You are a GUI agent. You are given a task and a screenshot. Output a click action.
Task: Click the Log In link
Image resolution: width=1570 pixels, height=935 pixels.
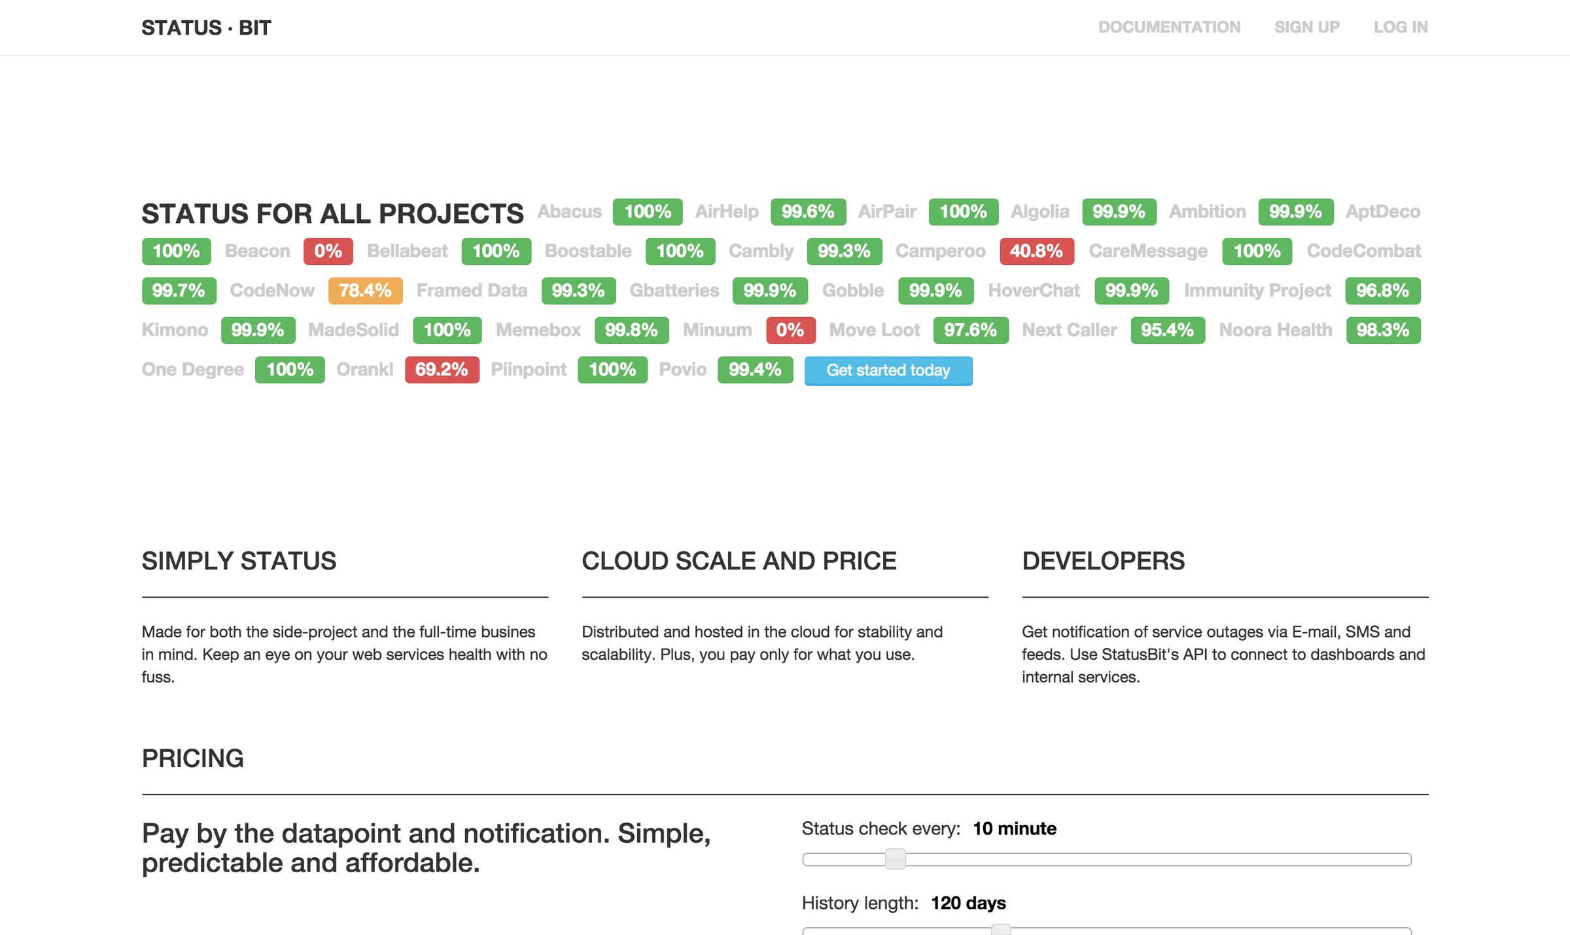(1400, 27)
